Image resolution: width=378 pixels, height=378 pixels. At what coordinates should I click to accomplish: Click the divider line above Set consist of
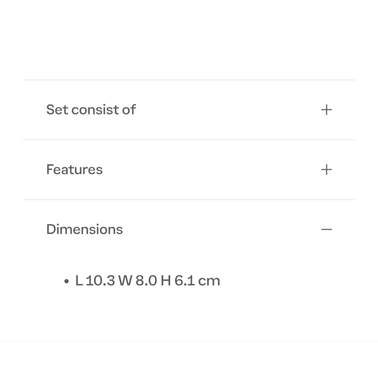click(189, 80)
